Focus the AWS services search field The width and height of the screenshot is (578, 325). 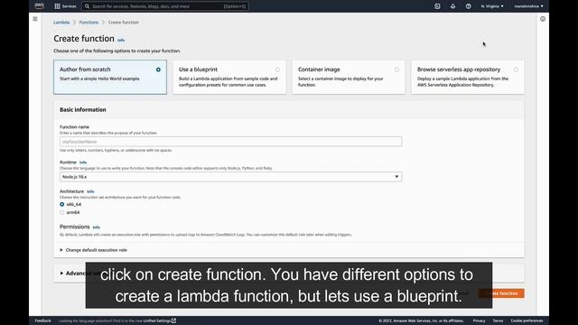(x=165, y=6)
